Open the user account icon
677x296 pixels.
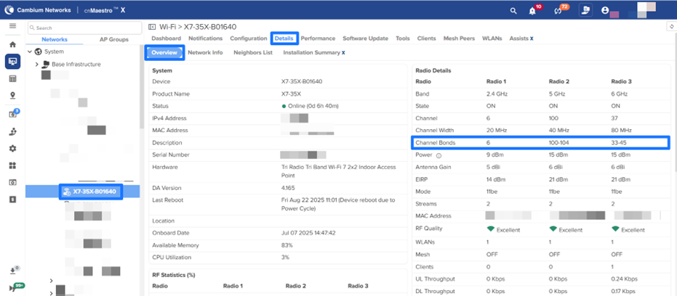click(605, 11)
